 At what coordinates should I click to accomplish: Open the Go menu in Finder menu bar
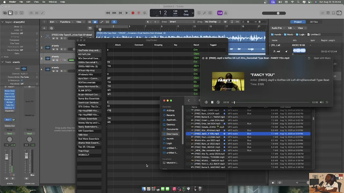pos(44,2)
